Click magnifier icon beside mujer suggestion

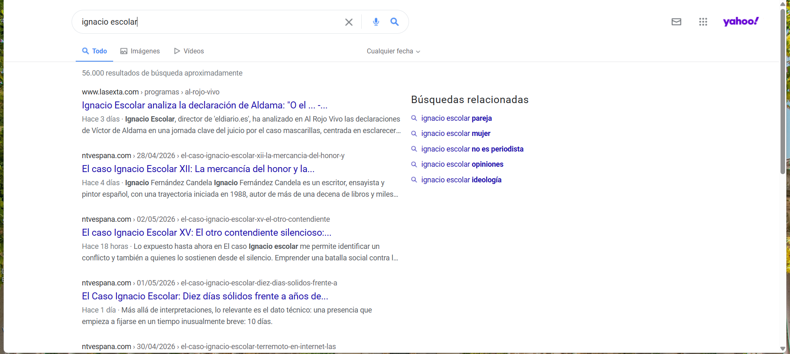(414, 133)
